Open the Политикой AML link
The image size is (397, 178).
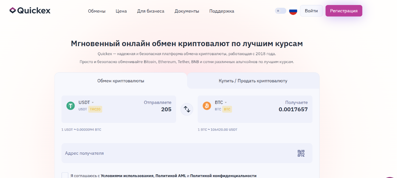click(x=171, y=176)
